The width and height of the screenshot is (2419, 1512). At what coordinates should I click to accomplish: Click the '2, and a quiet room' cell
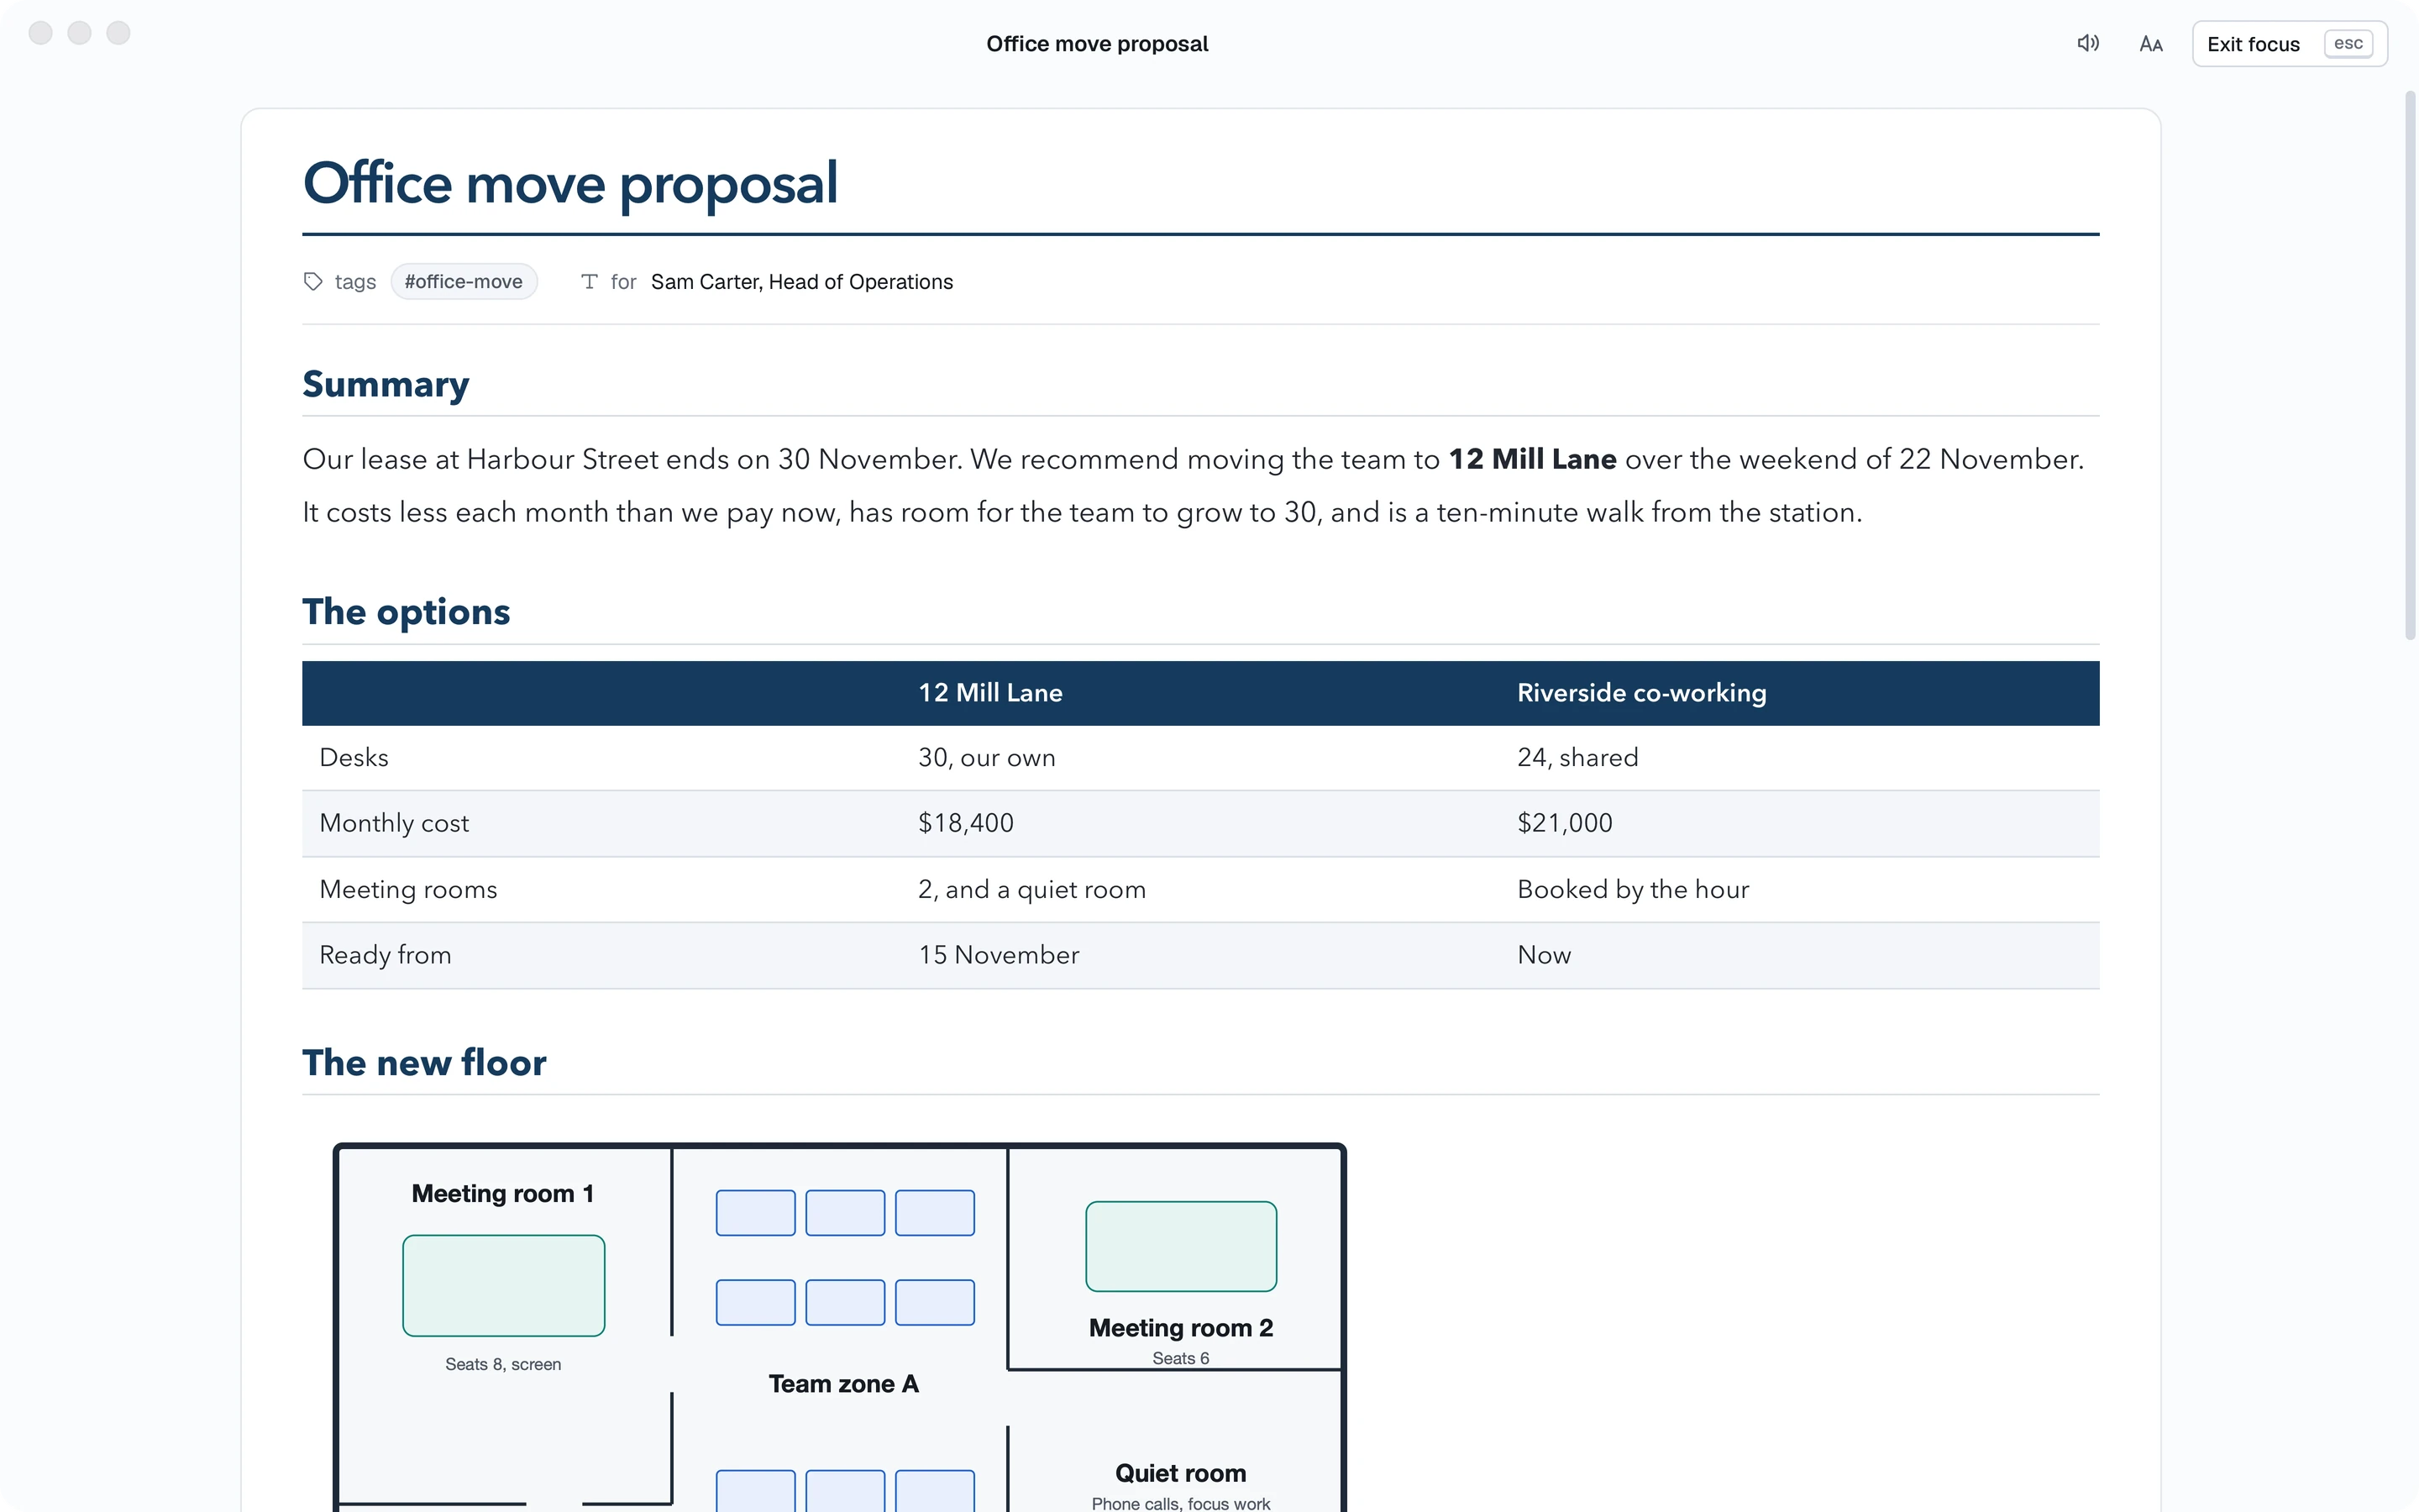point(1031,890)
